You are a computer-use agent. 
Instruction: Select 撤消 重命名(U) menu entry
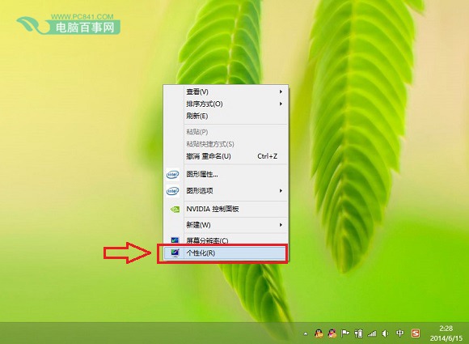click(x=226, y=156)
